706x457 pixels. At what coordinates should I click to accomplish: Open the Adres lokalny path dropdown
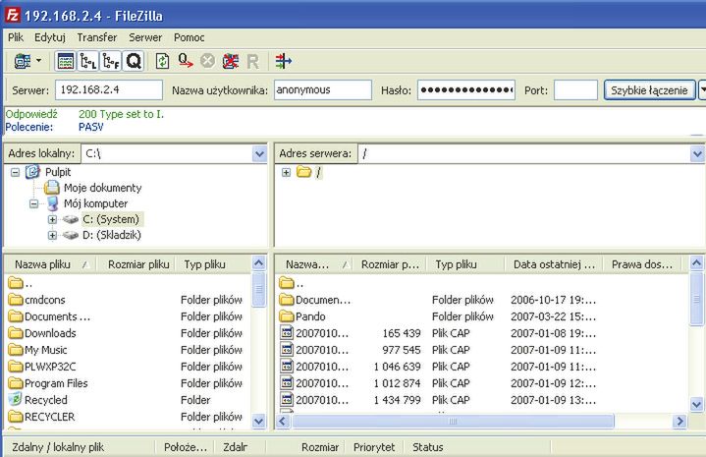point(259,154)
